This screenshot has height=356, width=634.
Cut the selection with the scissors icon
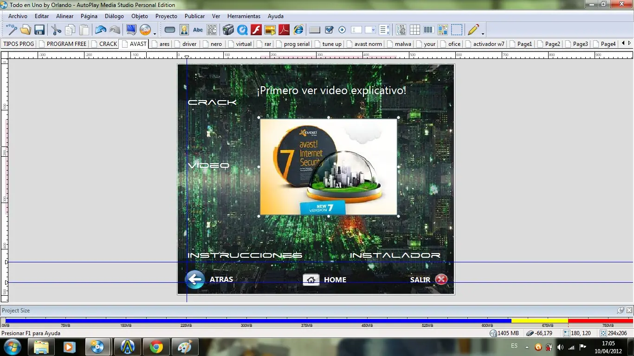click(x=56, y=30)
